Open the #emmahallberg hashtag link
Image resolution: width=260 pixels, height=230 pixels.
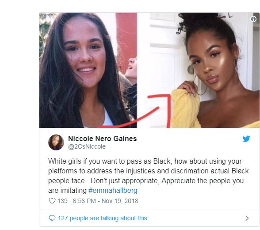click(x=113, y=190)
